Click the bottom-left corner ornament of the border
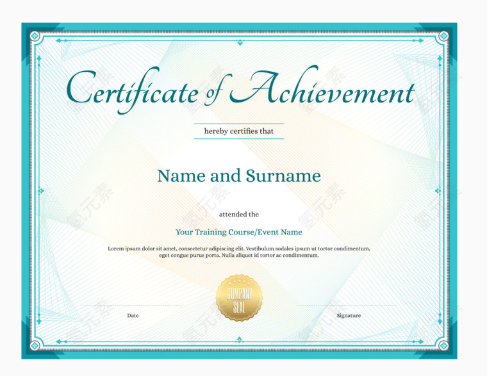Image resolution: width=487 pixels, height=376 pixels. click(x=35, y=346)
